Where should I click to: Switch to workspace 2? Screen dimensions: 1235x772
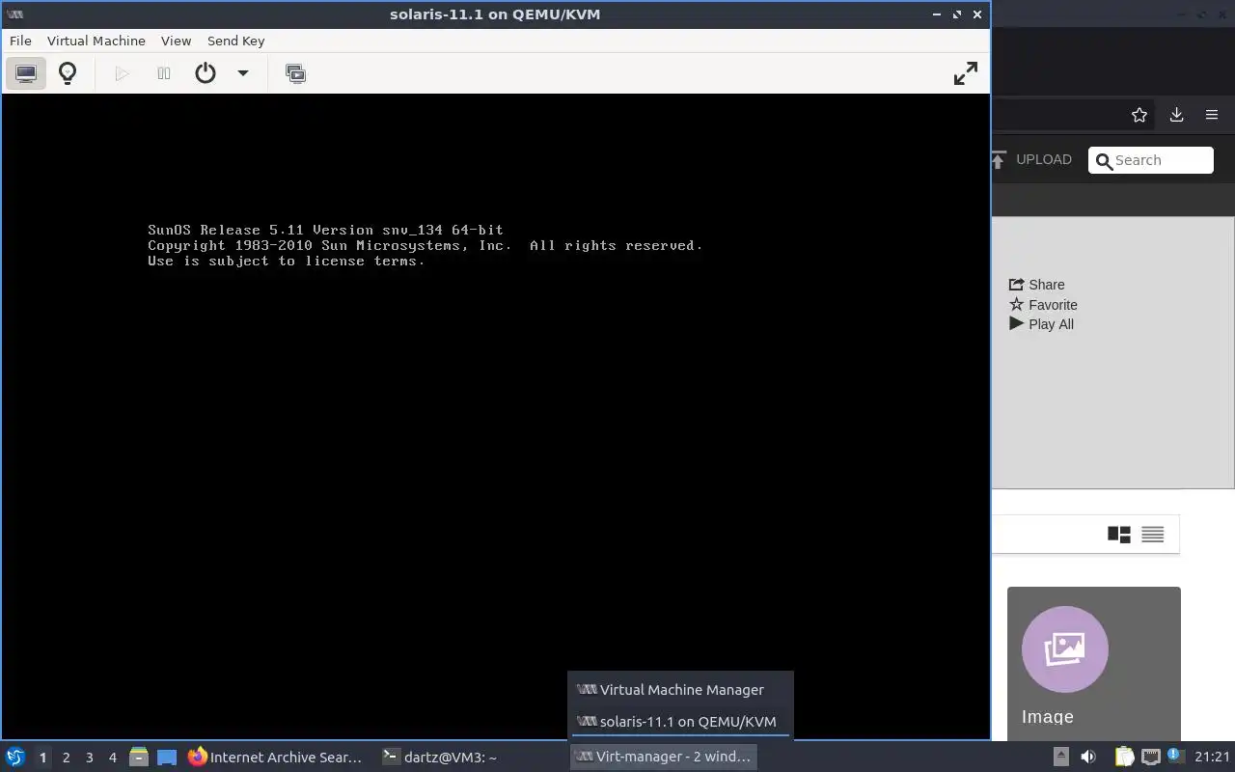coord(66,758)
